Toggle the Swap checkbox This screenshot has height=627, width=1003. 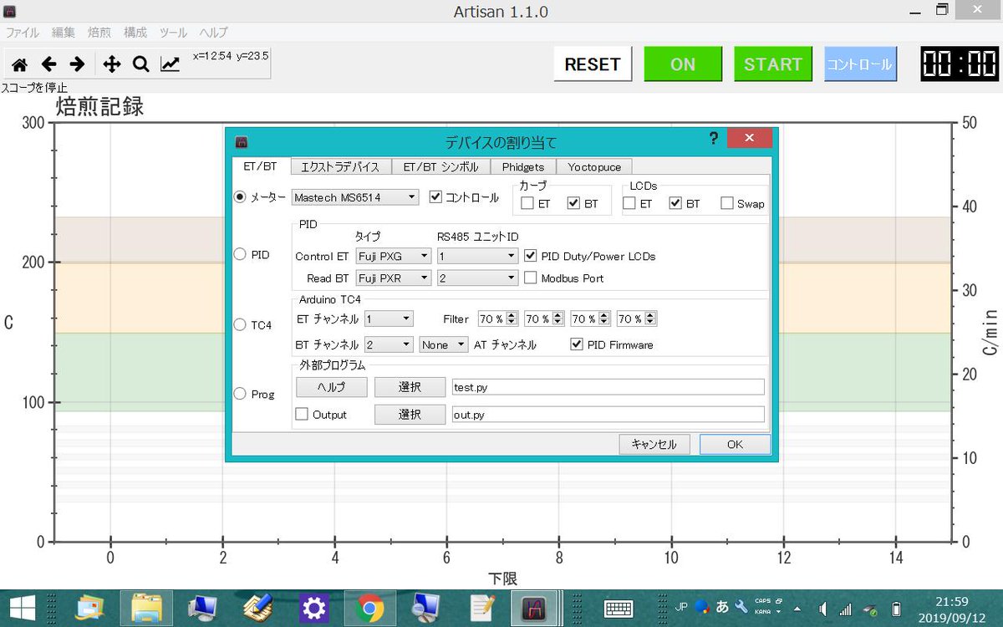(726, 203)
